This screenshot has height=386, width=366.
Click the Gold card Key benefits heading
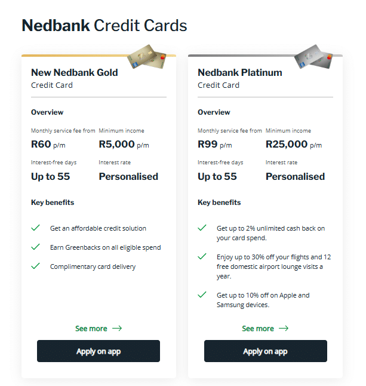(x=53, y=203)
